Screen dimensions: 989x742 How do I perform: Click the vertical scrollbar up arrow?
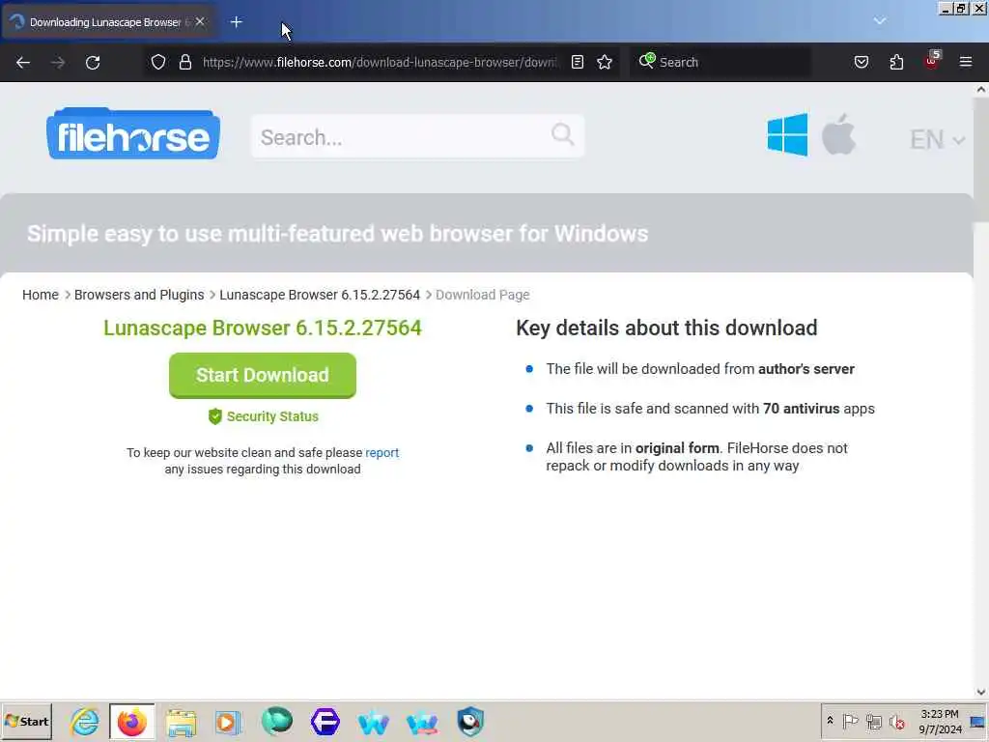pos(981,90)
